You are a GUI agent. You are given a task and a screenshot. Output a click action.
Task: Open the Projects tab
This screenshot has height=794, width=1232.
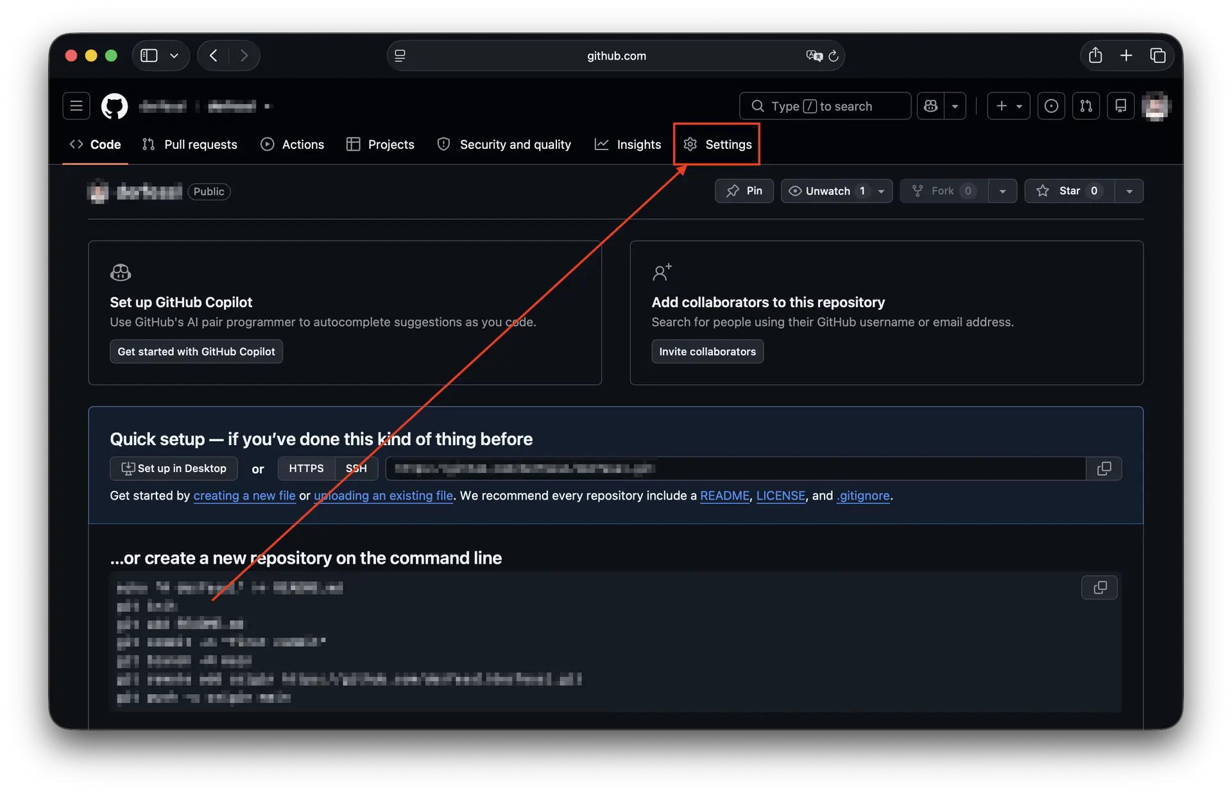tap(381, 144)
